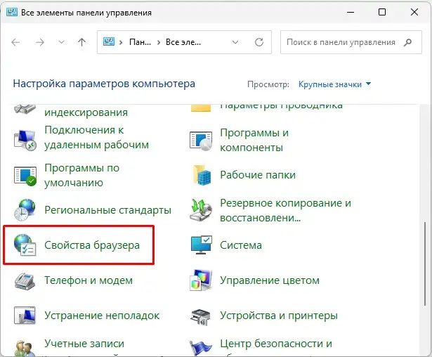Click the Control Panel search field
Screen dimensions: 432x357
(x=351, y=42)
